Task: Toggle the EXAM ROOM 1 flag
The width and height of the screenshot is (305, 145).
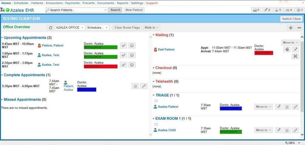Action: pyautogui.click(x=156, y=124)
